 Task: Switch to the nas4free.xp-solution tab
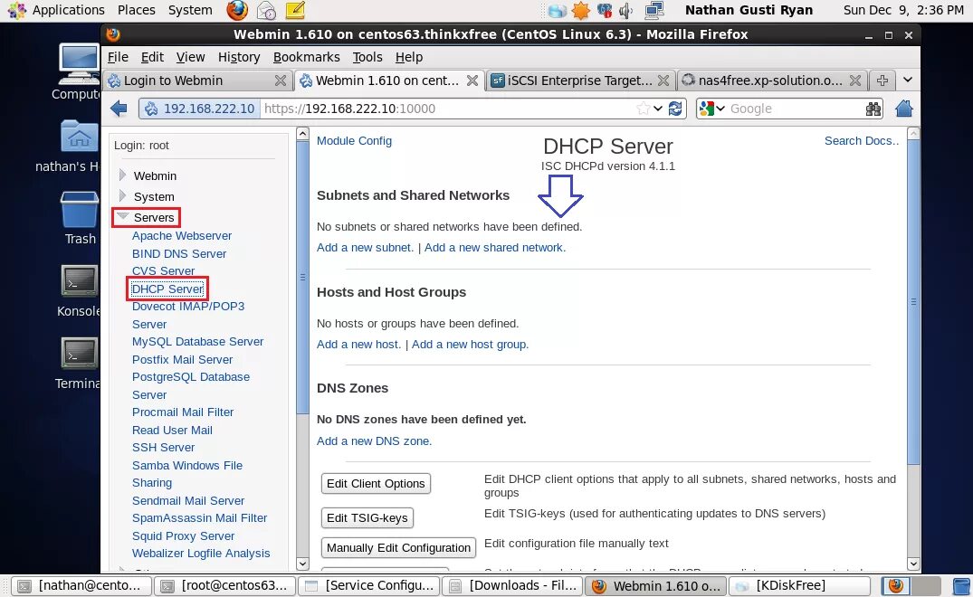click(x=770, y=80)
